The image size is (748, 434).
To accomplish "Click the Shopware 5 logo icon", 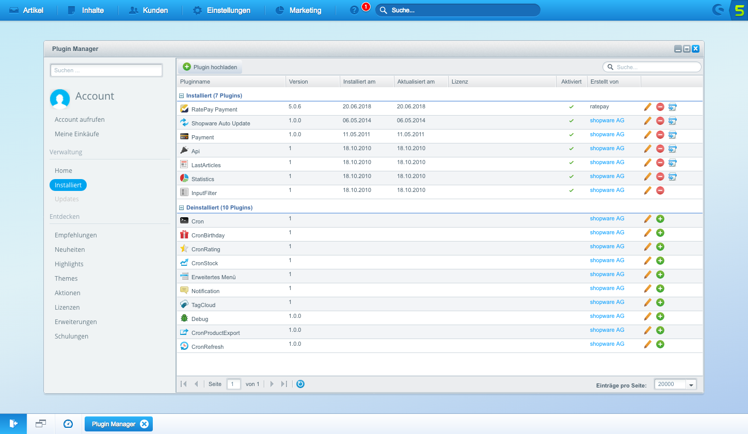I will [x=739, y=10].
